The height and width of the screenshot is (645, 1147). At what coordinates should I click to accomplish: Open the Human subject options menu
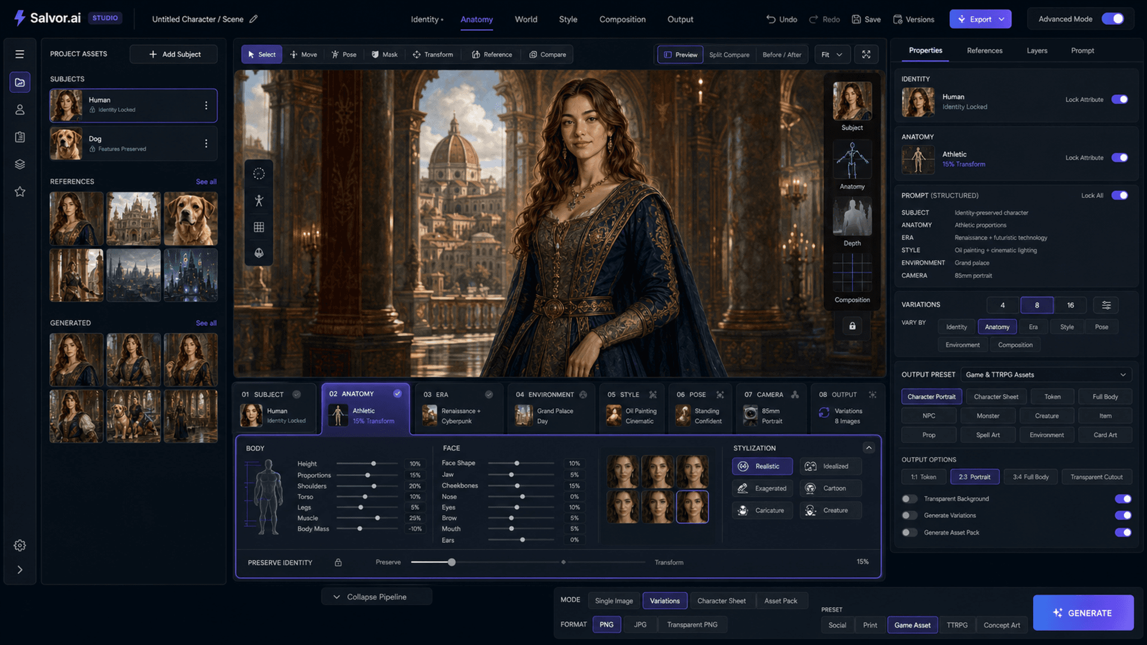pos(206,105)
